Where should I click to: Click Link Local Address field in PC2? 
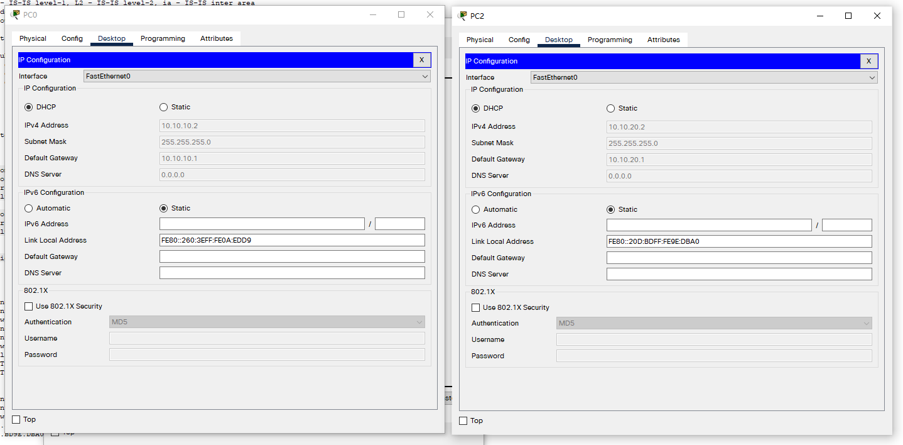point(738,241)
